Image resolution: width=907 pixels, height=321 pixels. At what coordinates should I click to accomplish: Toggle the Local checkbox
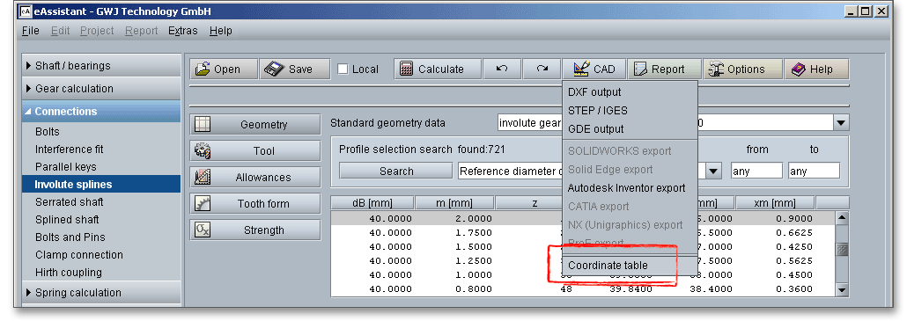point(343,69)
